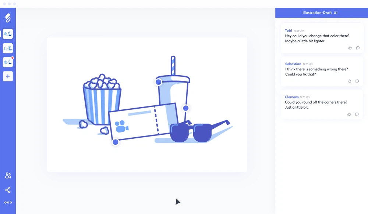
Task: Reply to Sebastian's comment
Action: [x=357, y=81]
